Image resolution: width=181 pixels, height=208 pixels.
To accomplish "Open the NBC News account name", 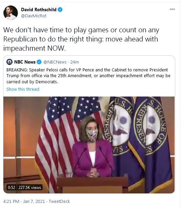I will [25, 62].
